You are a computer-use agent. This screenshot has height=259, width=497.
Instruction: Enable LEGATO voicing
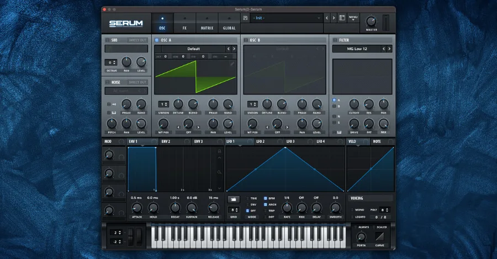click(352, 217)
